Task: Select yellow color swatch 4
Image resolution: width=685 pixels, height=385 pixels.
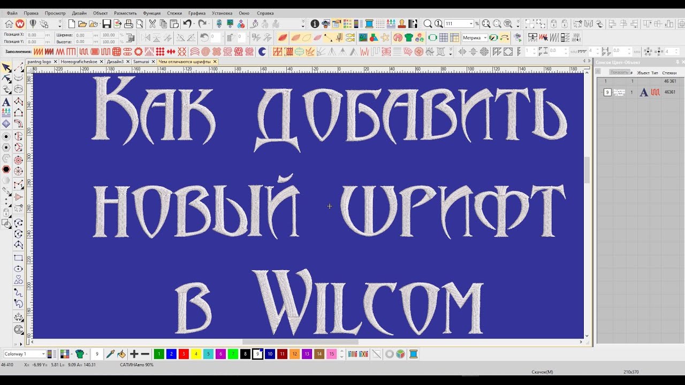Action: [196, 354]
